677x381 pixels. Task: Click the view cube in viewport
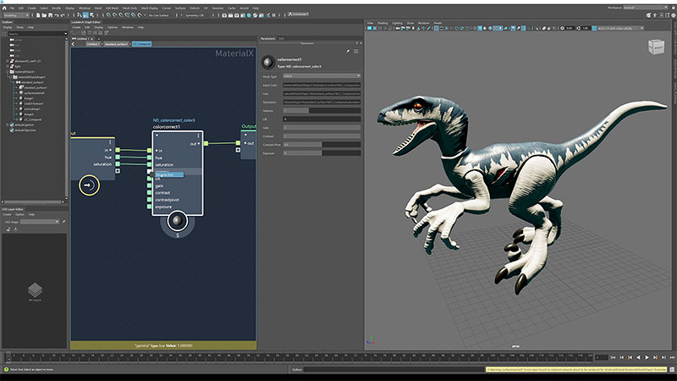pyautogui.click(x=656, y=47)
